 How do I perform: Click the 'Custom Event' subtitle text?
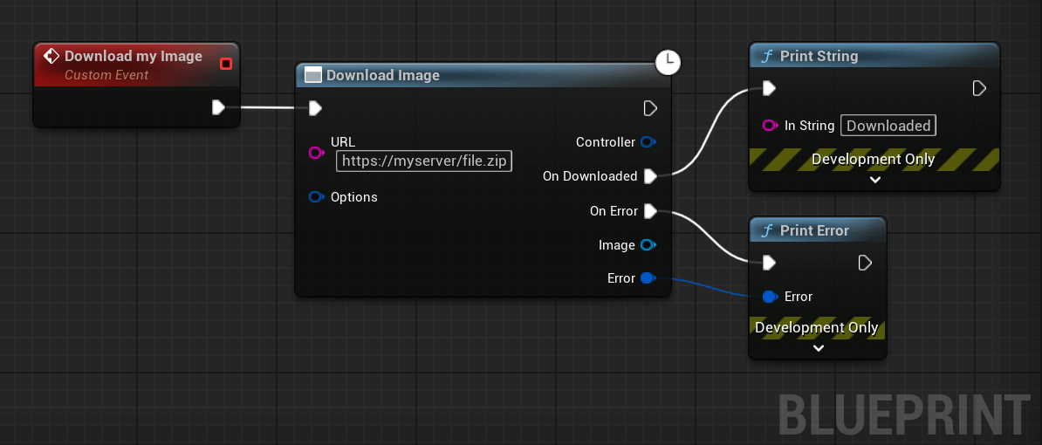point(106,75)
